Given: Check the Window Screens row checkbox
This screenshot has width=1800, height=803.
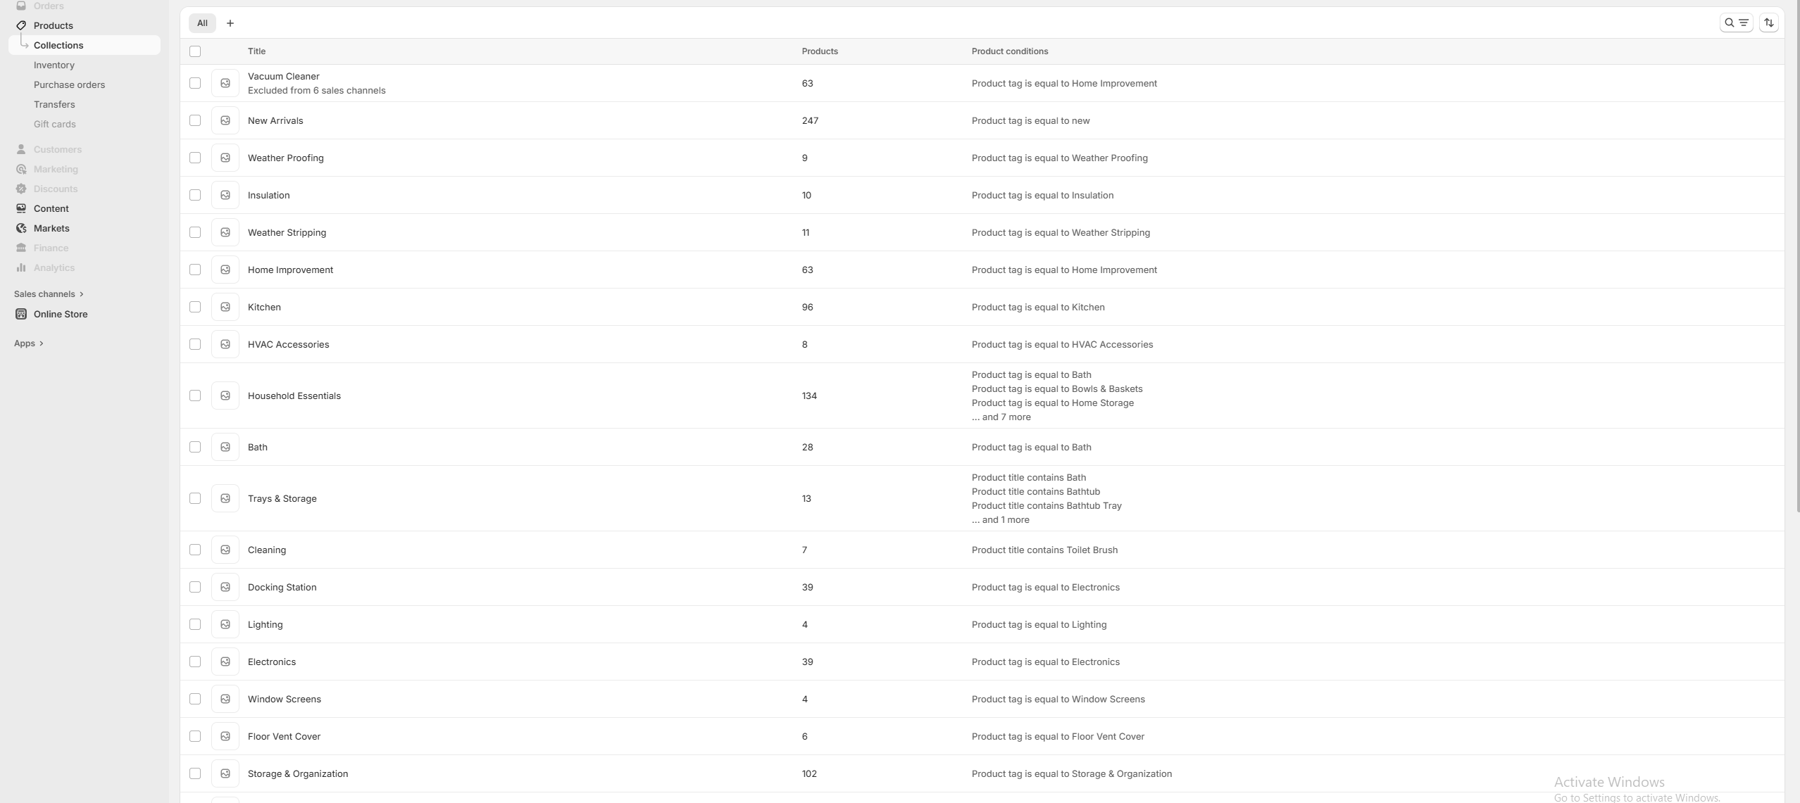Looking at the screenshot, I should pyautogui.click(x=195, y=699).
